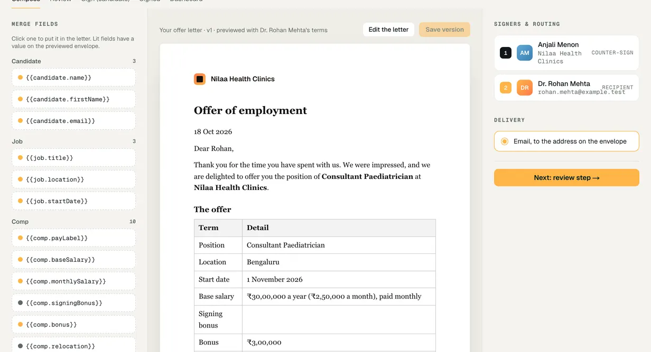
Task: Insert the {{candidate.firstName}} merge field
Action: coord(73,99)
